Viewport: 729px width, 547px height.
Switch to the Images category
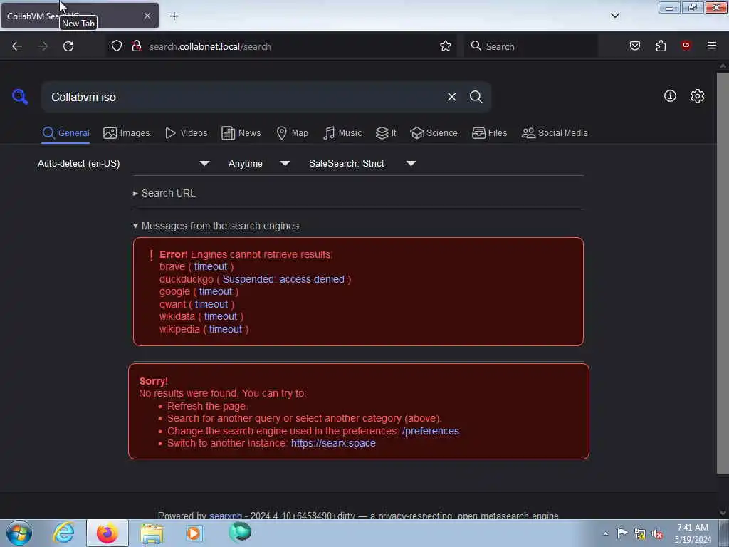[127, 133]
